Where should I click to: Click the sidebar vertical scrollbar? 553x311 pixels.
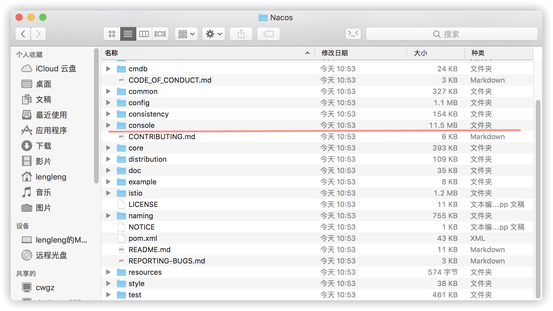96,116
